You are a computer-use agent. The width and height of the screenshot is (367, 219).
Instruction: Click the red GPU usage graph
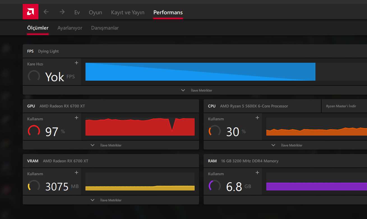tap(140, 127)
